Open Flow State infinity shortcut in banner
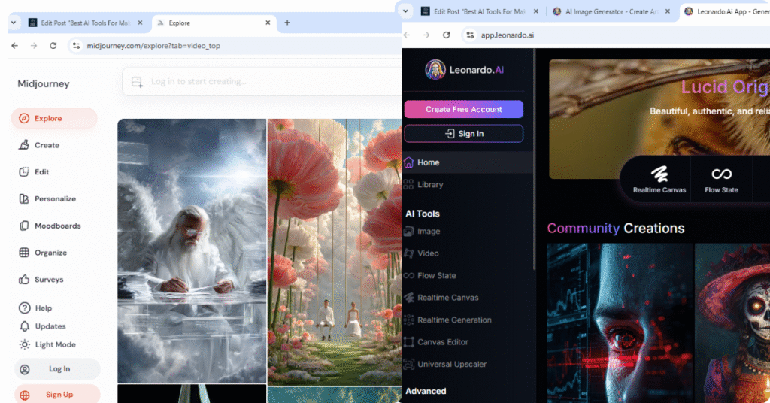 point(720,180)
